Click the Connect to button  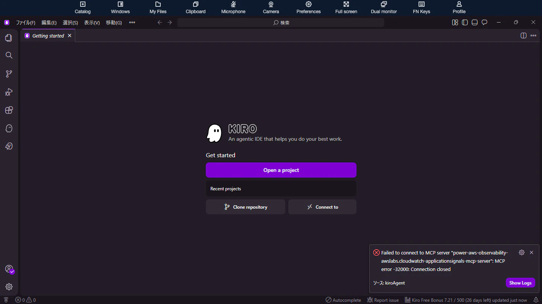tap(322, 207)
